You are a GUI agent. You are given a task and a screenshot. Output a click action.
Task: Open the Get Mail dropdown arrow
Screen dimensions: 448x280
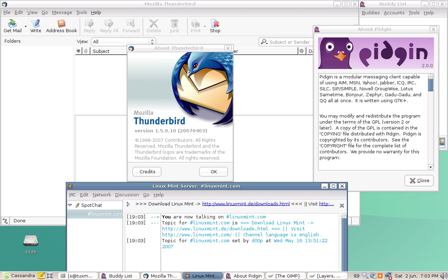[26, 26]
